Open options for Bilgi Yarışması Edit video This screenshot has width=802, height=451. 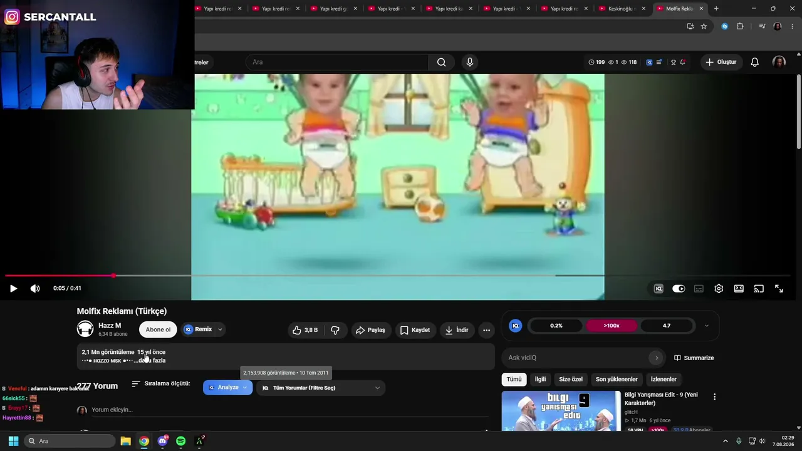click(x=714, y=397)
